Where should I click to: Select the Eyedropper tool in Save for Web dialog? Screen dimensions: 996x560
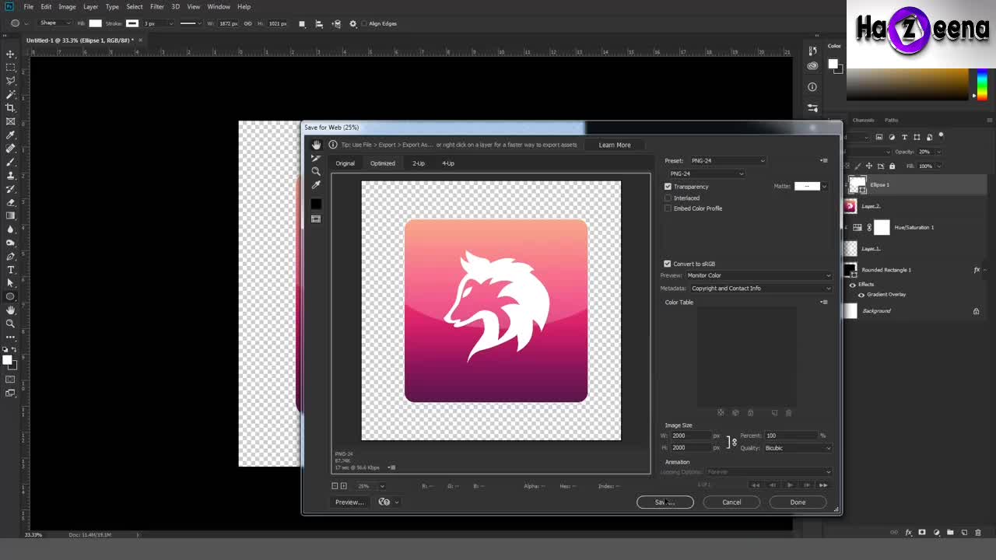point(316,185)
